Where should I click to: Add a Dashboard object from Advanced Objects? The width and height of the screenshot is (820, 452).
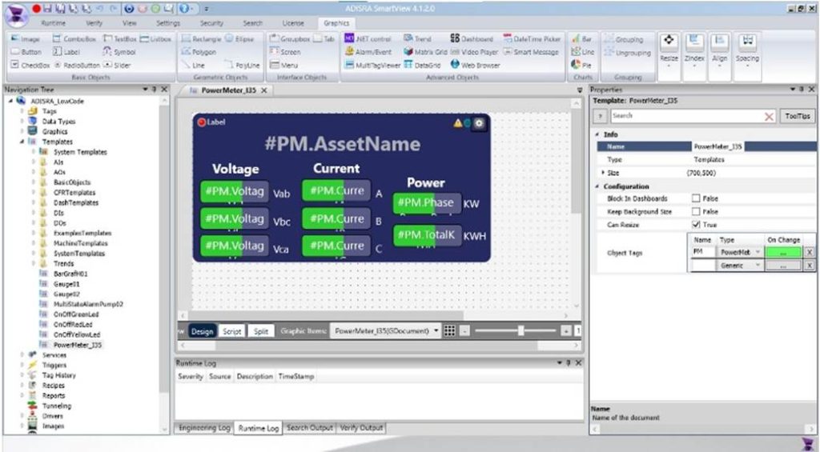pyautogui.click(x=471, y=38)
